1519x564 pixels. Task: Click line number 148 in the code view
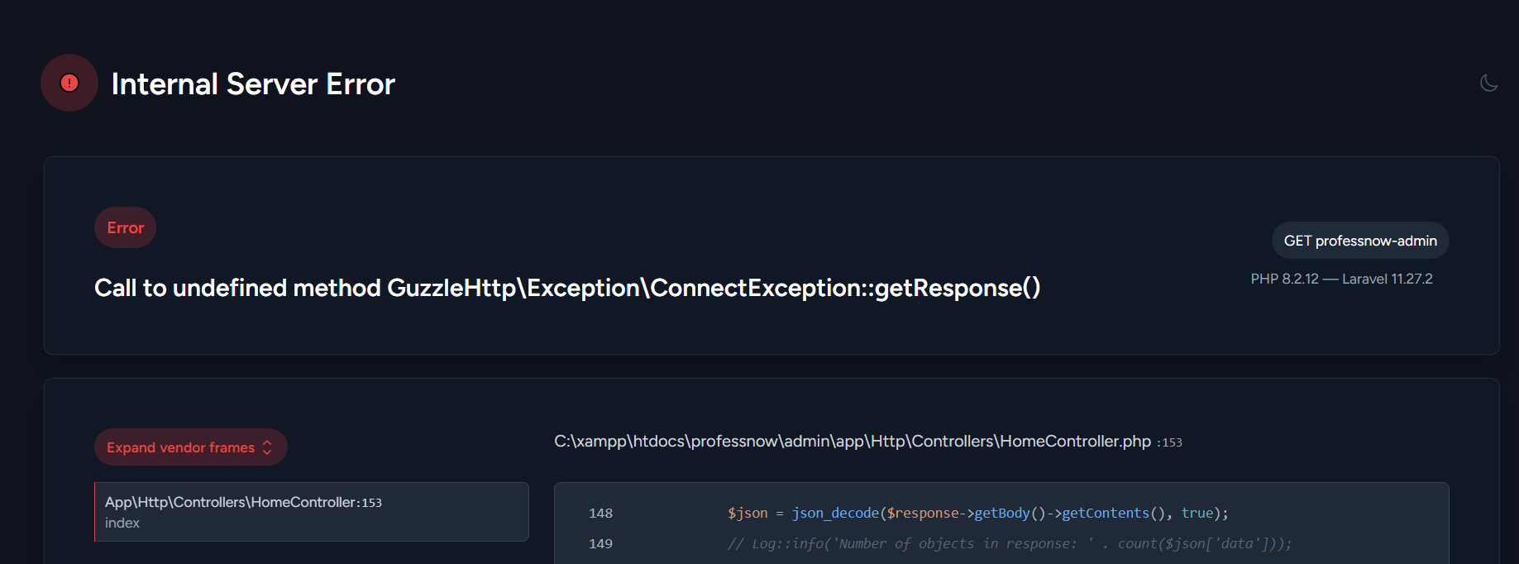pyautogui.click(x=601, y=513)
